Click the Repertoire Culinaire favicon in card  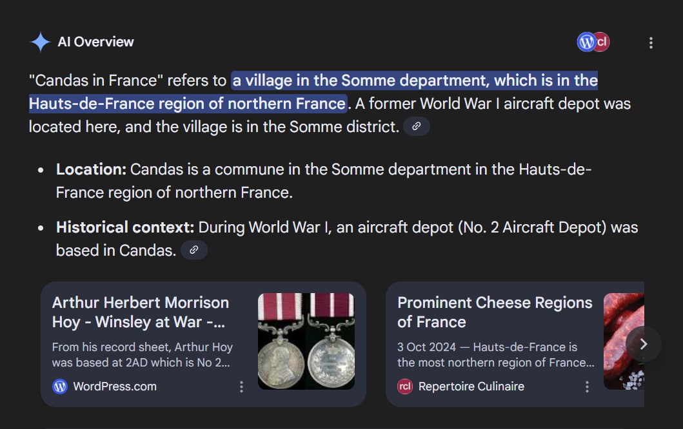click(405, 386)
